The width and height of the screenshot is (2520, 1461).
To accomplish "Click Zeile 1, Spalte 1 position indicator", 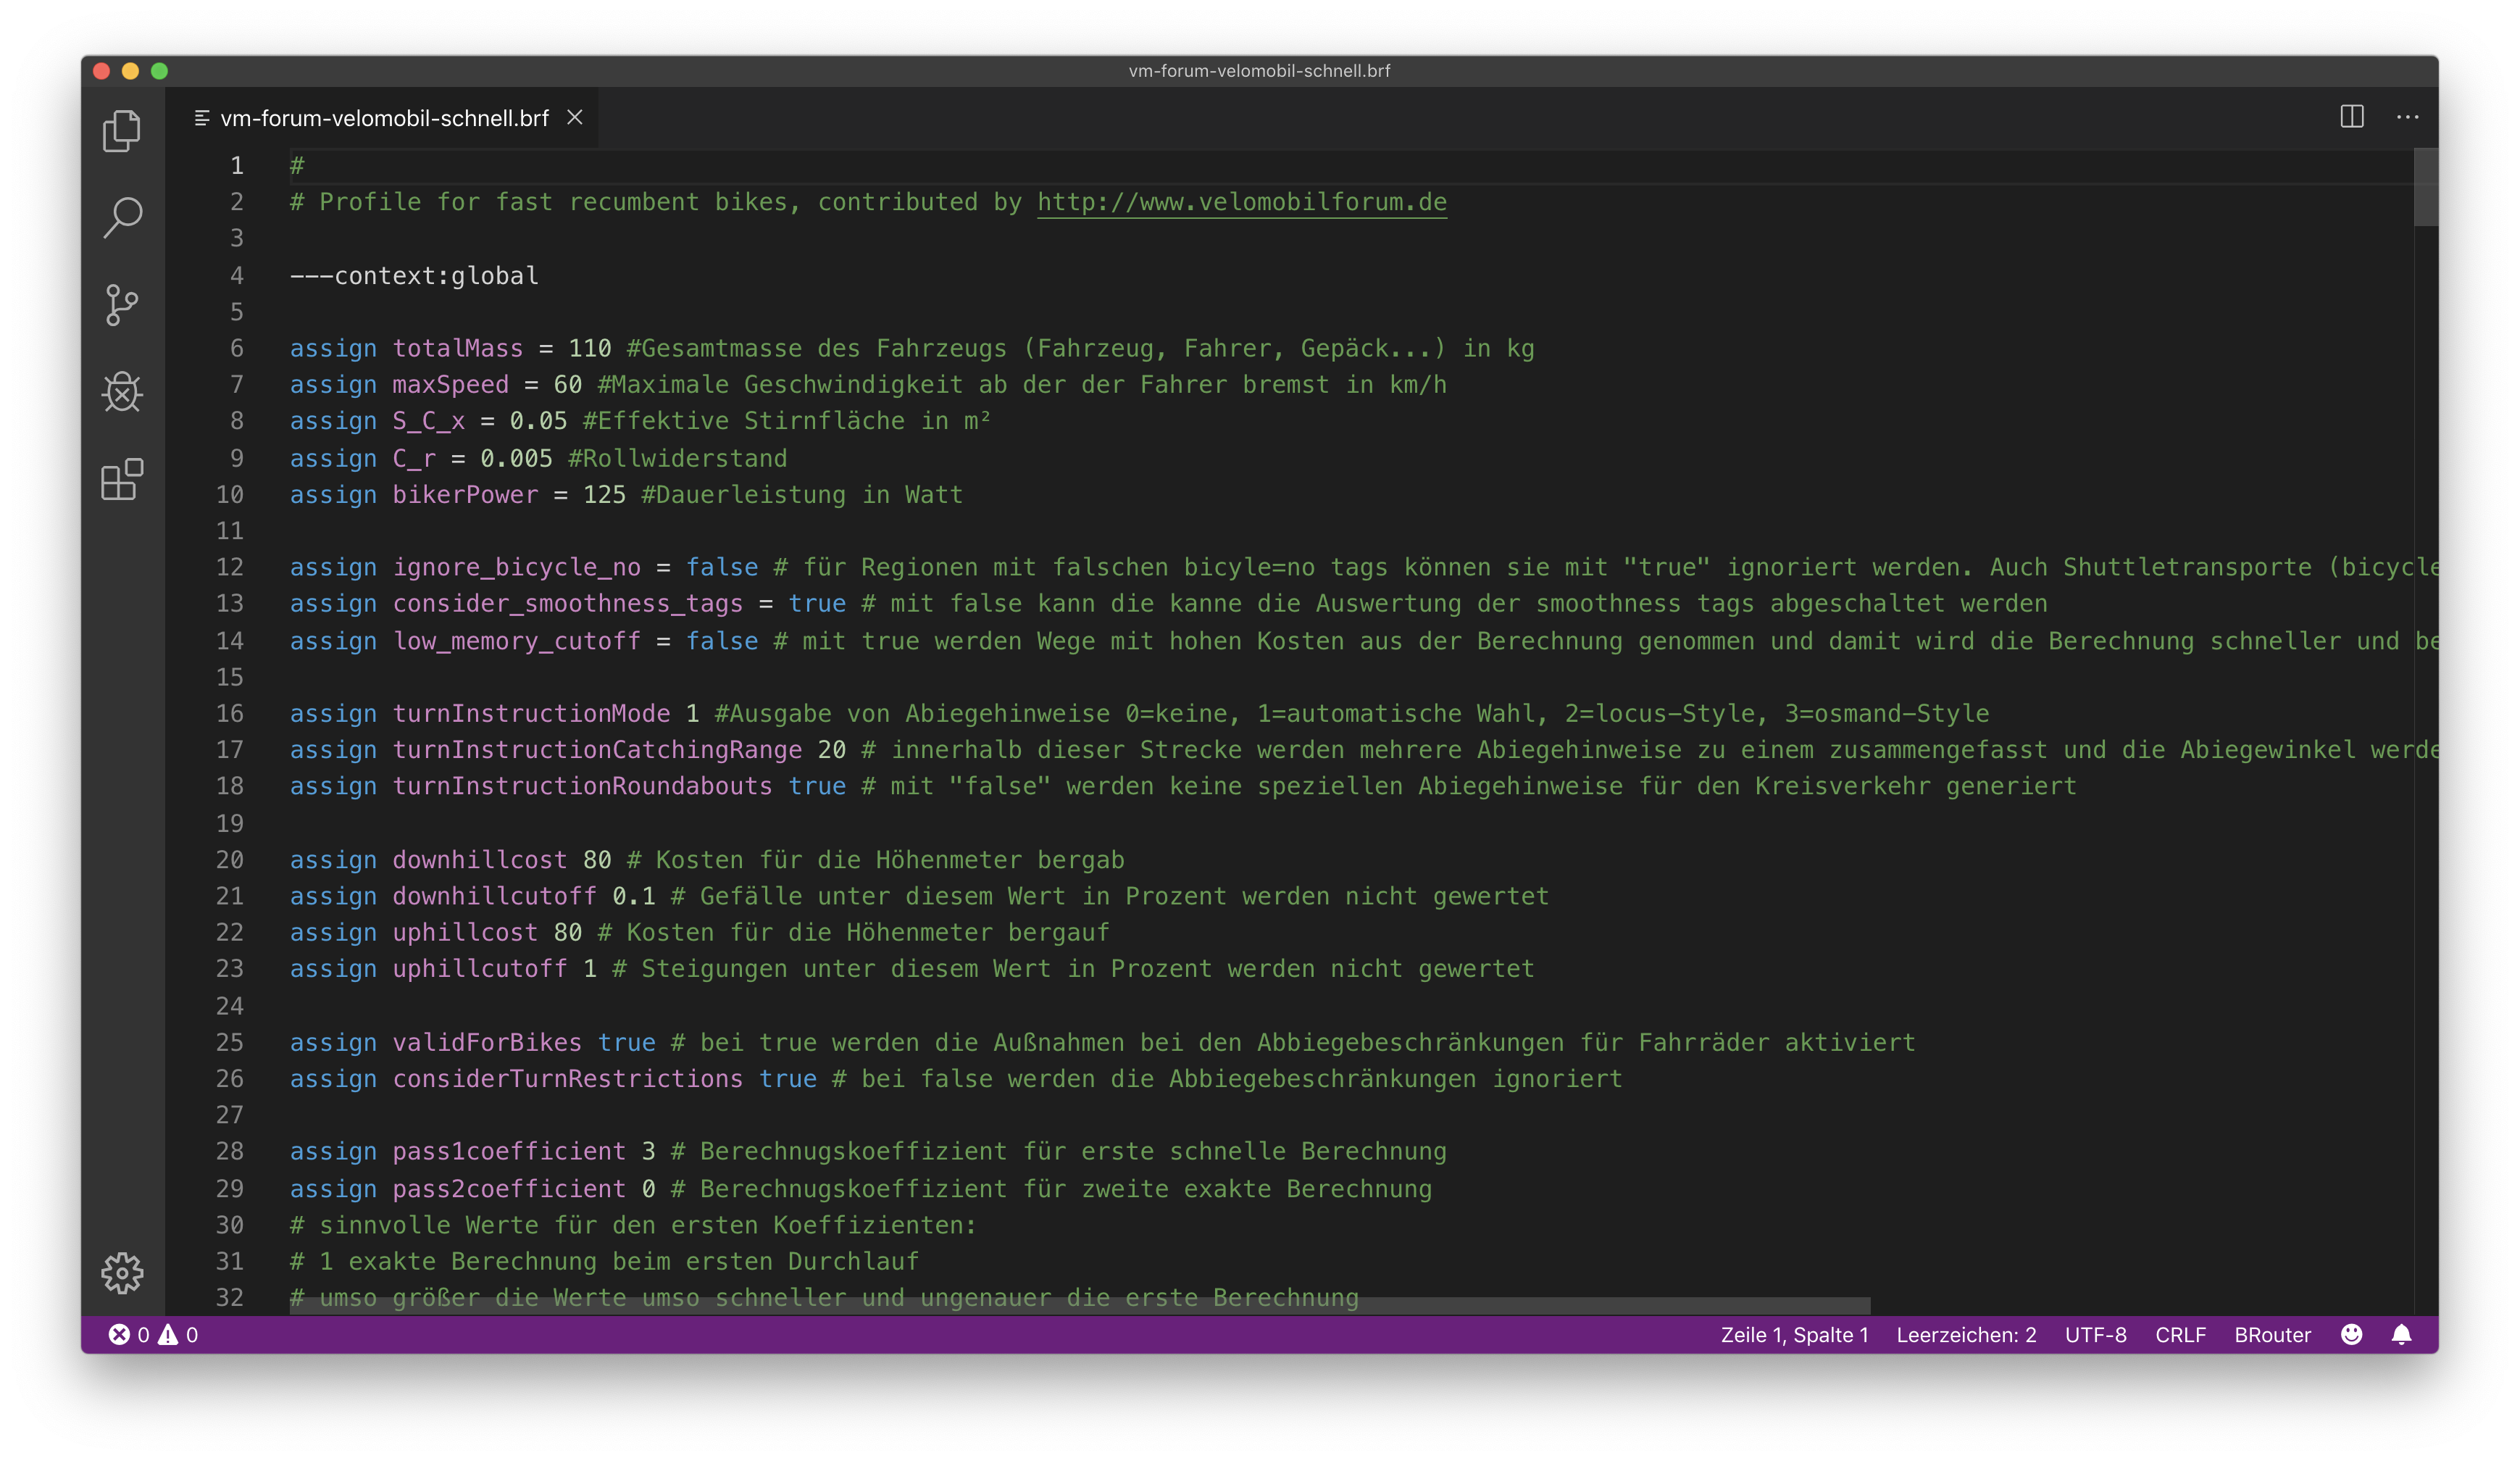I will 1794,1334.
